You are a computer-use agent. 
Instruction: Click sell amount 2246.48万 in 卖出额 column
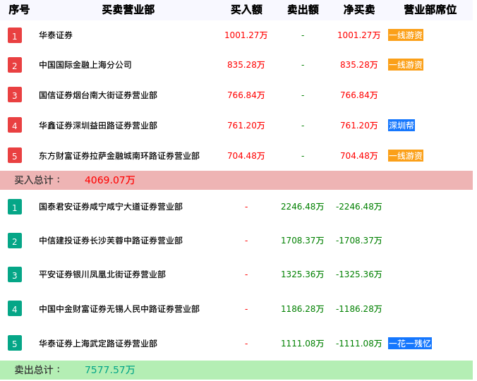[303, 207]
